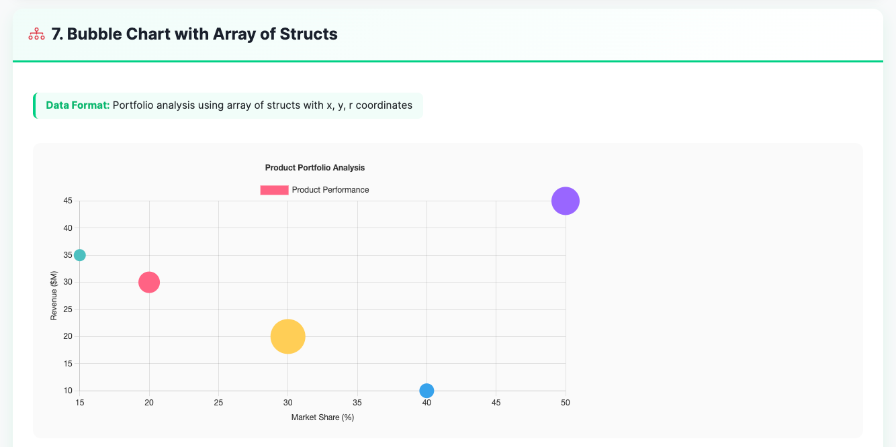Click the Portfolio analysis description text
The image size is (896, 447).
262,105
